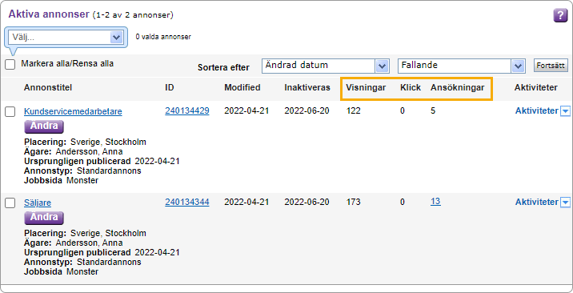The height and width of the screenshot is (293, 573).
Task: Click arrow icon on Ändrad datum box
Action: [382, 66]
